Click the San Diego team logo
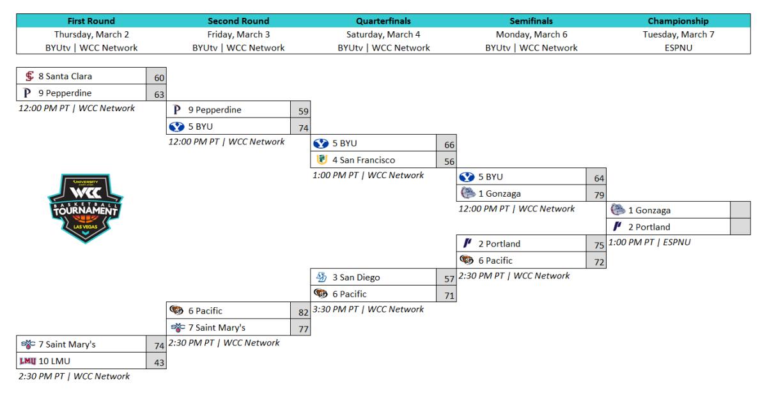Viewport: 767px width, 396px height. pos(322,277)
